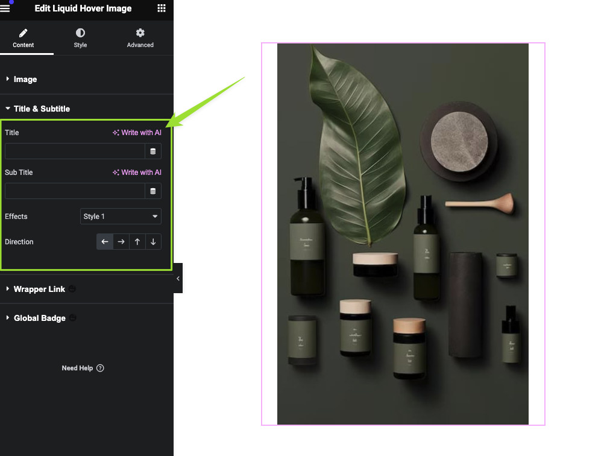This screenshot has width=607, height=456.
Task: Open the Effects Style 1 dropdown
Action: click(121, 216)
